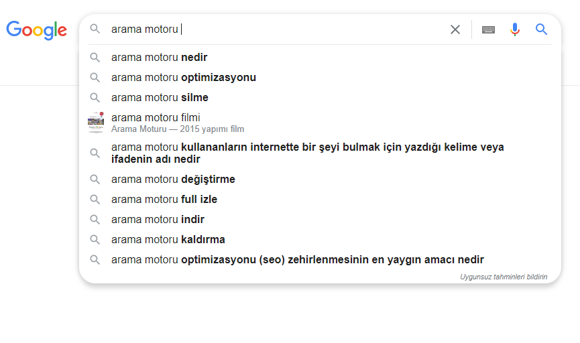Click the blue search magnifier button
Viewport: 580px width, 343px height.
tap(542, 29)
